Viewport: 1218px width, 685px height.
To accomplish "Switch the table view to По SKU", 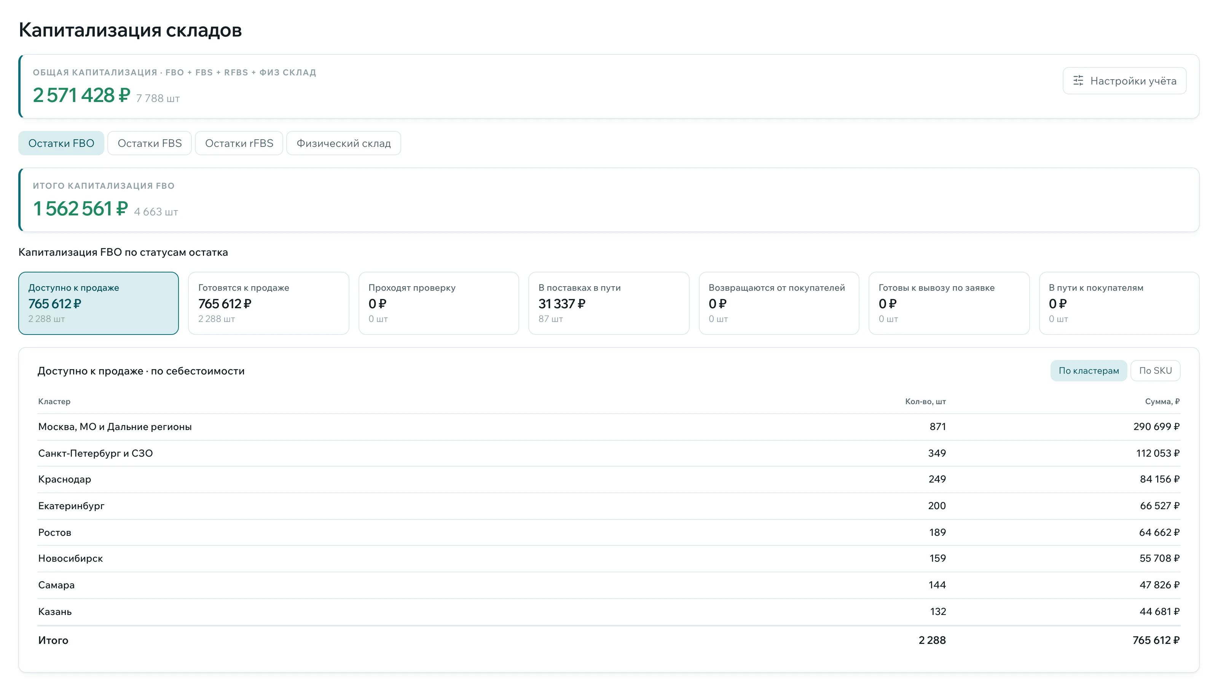I will 1155,371.
